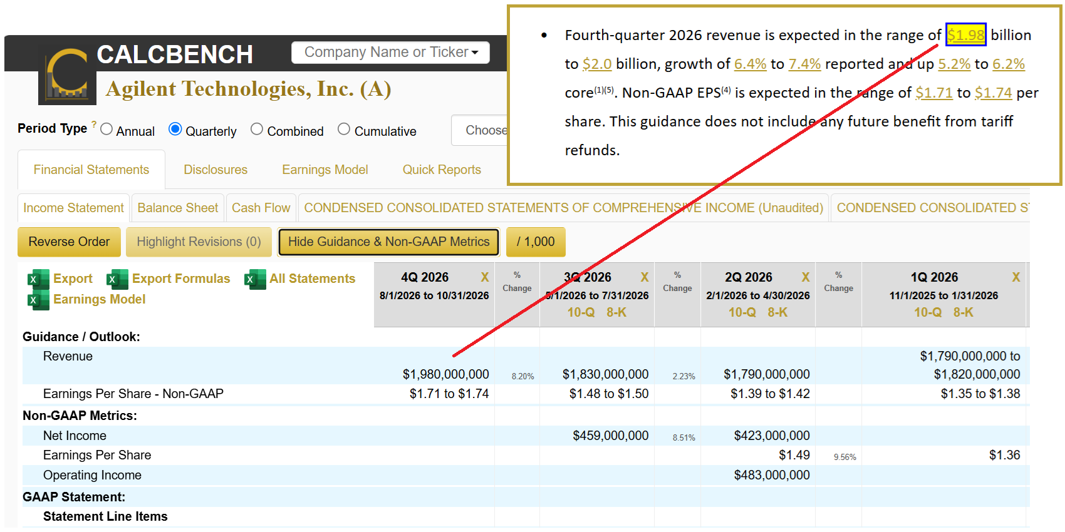The width and height of the screenshot is (1065, 532).
Task: Click Hide Guidance & Non-GAAP Metrics button
Action: [388, 242]
